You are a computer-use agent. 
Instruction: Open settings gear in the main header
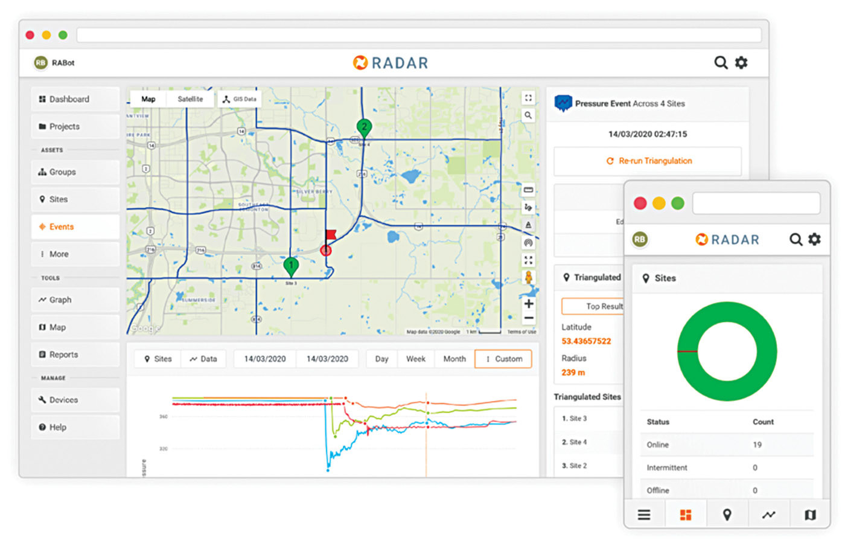(741, 63)
